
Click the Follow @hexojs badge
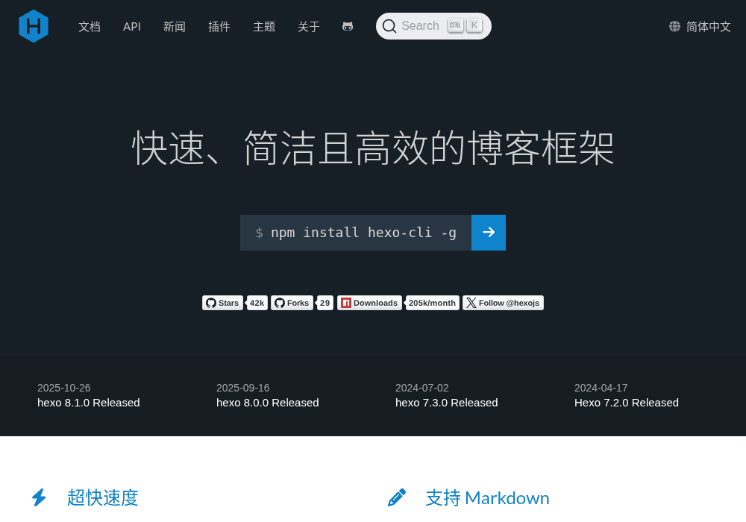click(x=503, y=303)
